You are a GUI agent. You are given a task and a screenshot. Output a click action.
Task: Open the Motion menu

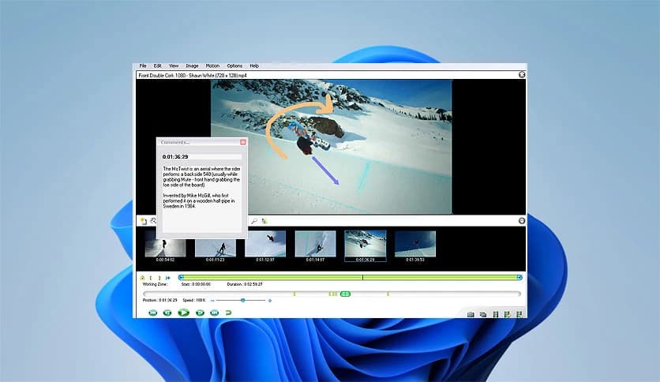point(212,66)
